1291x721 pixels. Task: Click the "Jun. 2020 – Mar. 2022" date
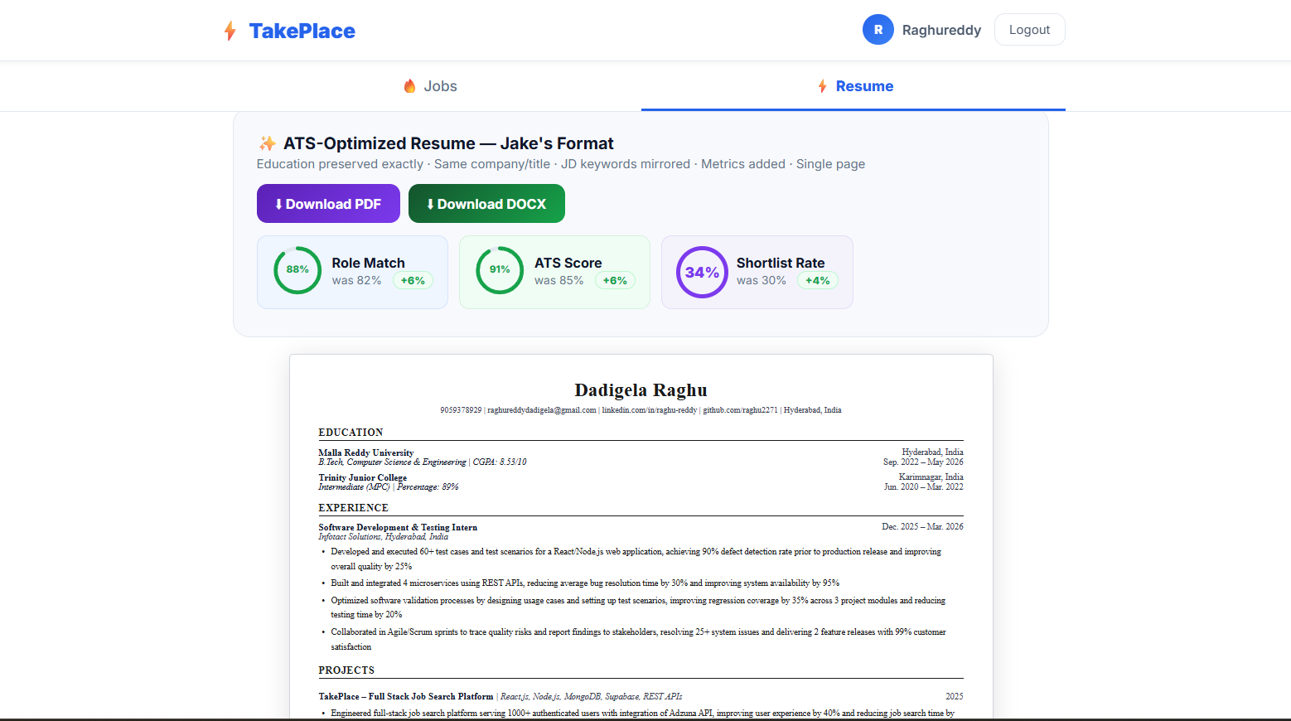pos(923,487)
